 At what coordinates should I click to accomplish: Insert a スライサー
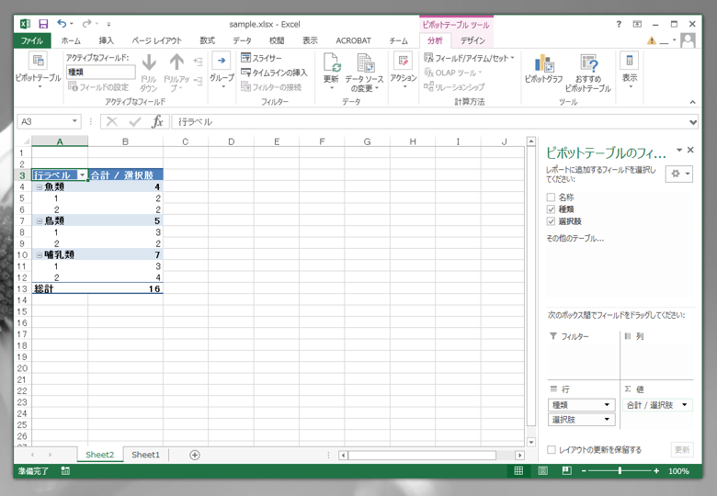[262, 58]
